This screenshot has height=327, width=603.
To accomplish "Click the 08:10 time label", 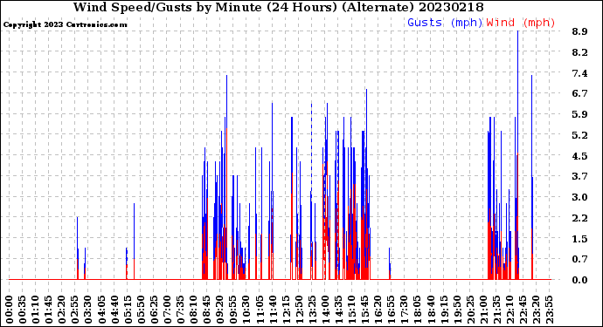I will point(193,310).
